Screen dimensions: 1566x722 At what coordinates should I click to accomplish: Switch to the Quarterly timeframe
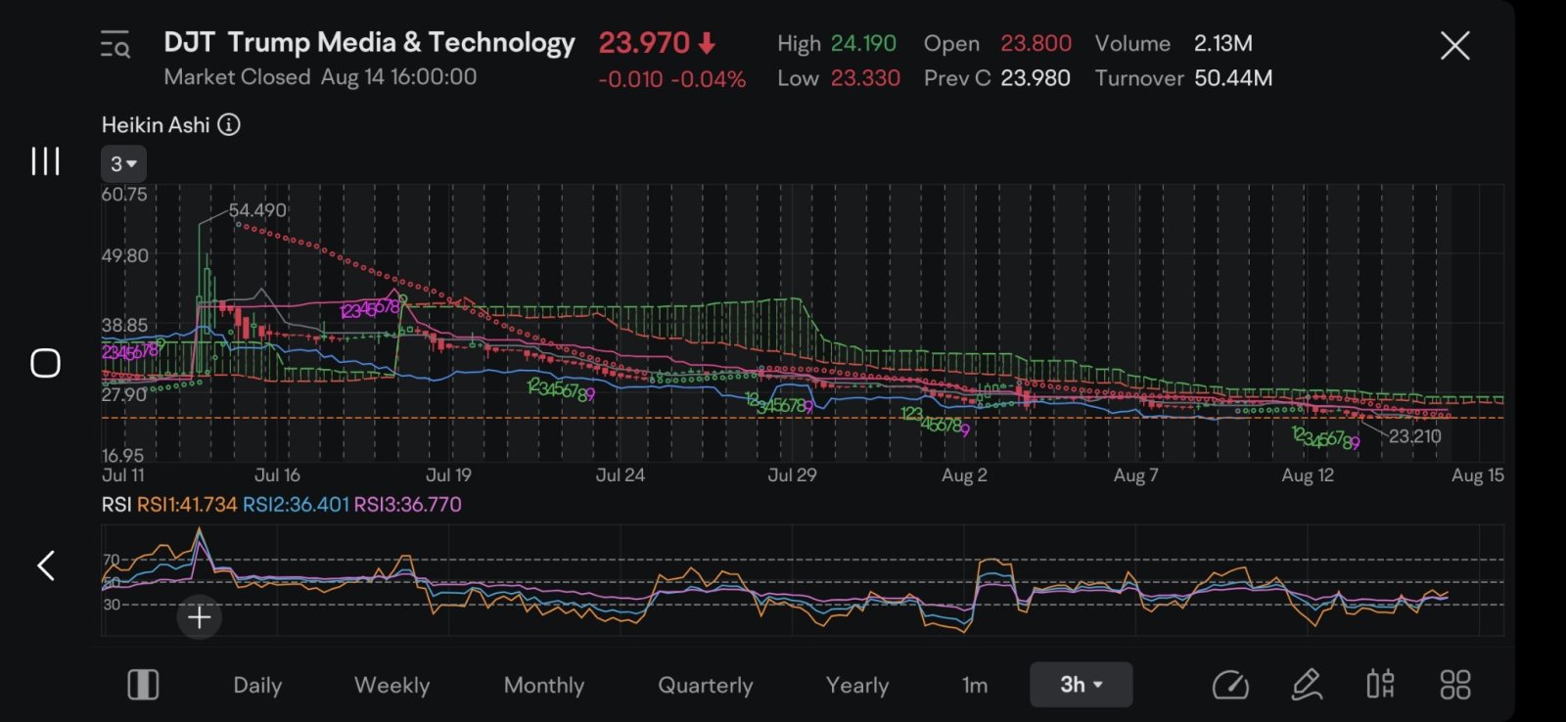pos(705,685)
